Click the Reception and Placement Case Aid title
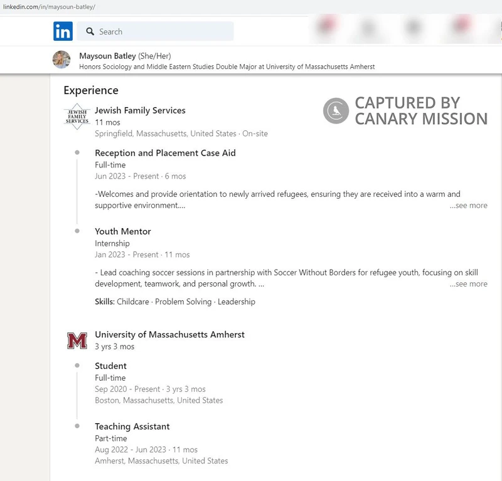 (165, 152)
